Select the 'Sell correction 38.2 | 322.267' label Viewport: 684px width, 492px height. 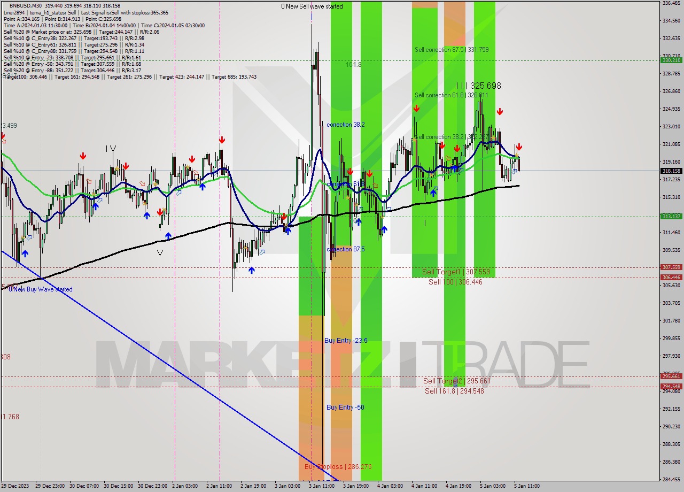pyautogui.click(x=452, y=137)
